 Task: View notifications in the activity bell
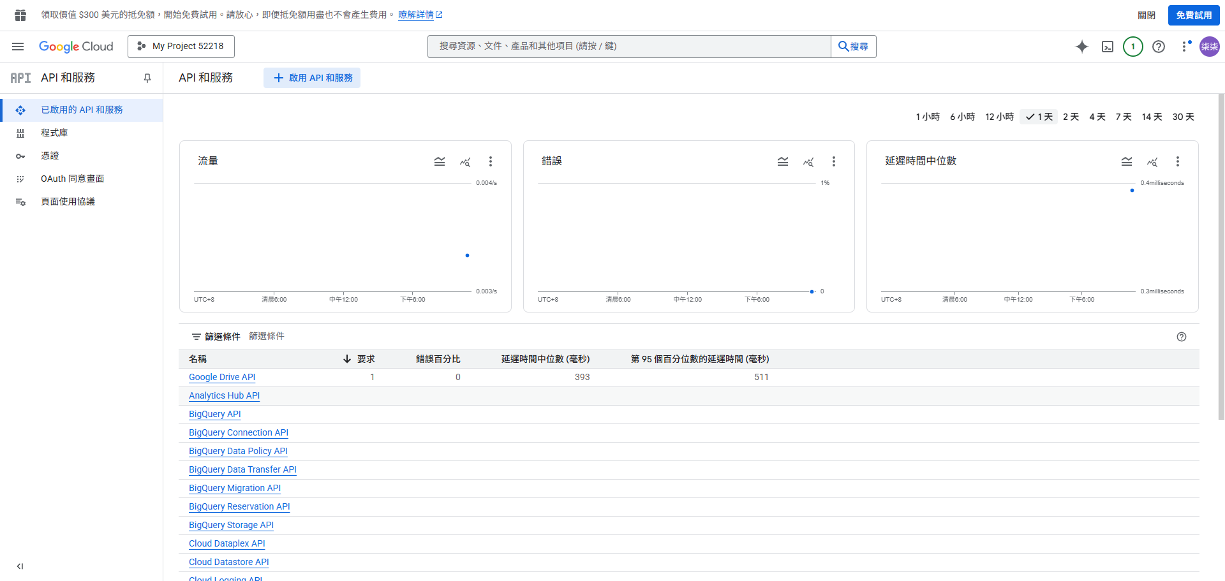[x=1133, y=46]
